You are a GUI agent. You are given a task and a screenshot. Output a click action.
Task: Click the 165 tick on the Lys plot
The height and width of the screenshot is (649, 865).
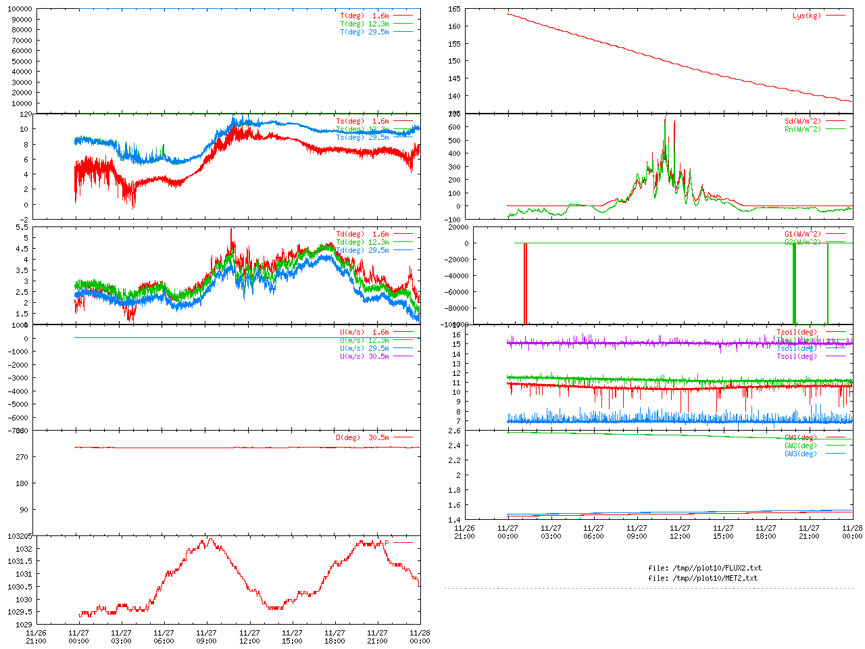[454, 9]
